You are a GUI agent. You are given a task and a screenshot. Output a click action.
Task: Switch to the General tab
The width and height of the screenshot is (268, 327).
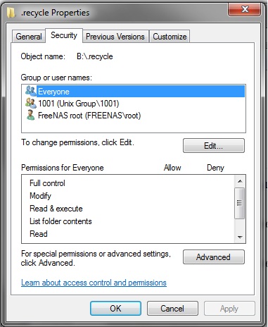(29, 37)
